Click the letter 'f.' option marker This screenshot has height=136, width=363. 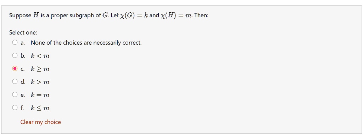tap(22, 108)
